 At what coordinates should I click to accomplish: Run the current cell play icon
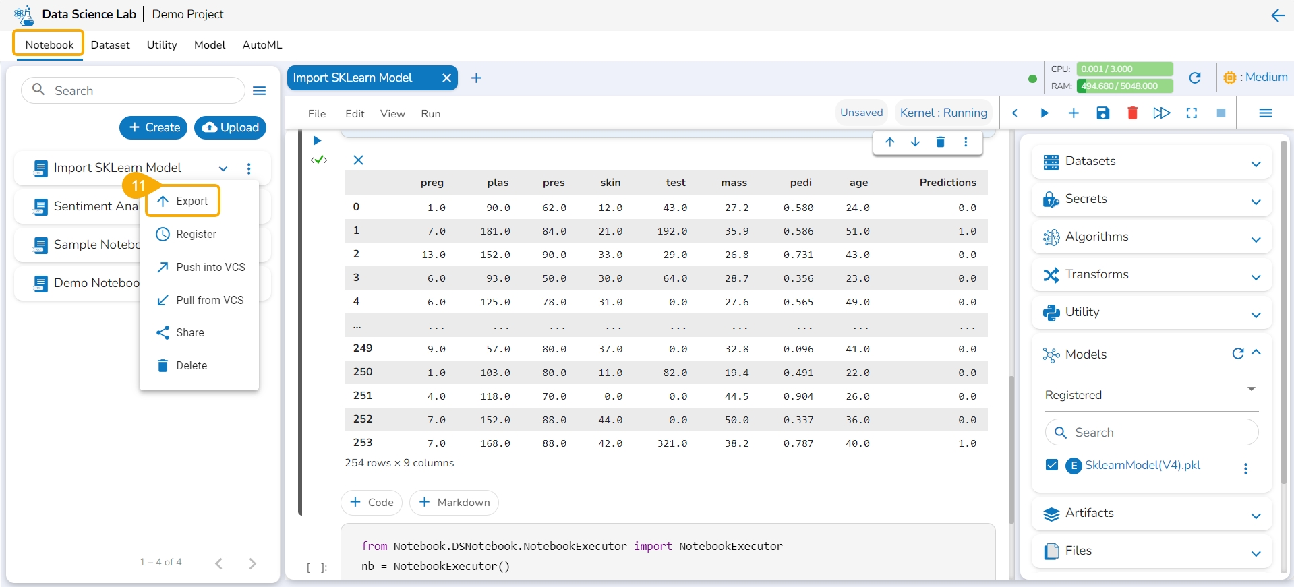click(317, 141)
